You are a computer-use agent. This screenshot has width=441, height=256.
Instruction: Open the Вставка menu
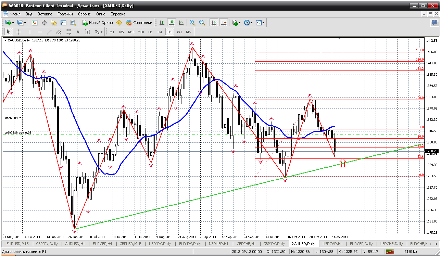(x=45, y=14)
